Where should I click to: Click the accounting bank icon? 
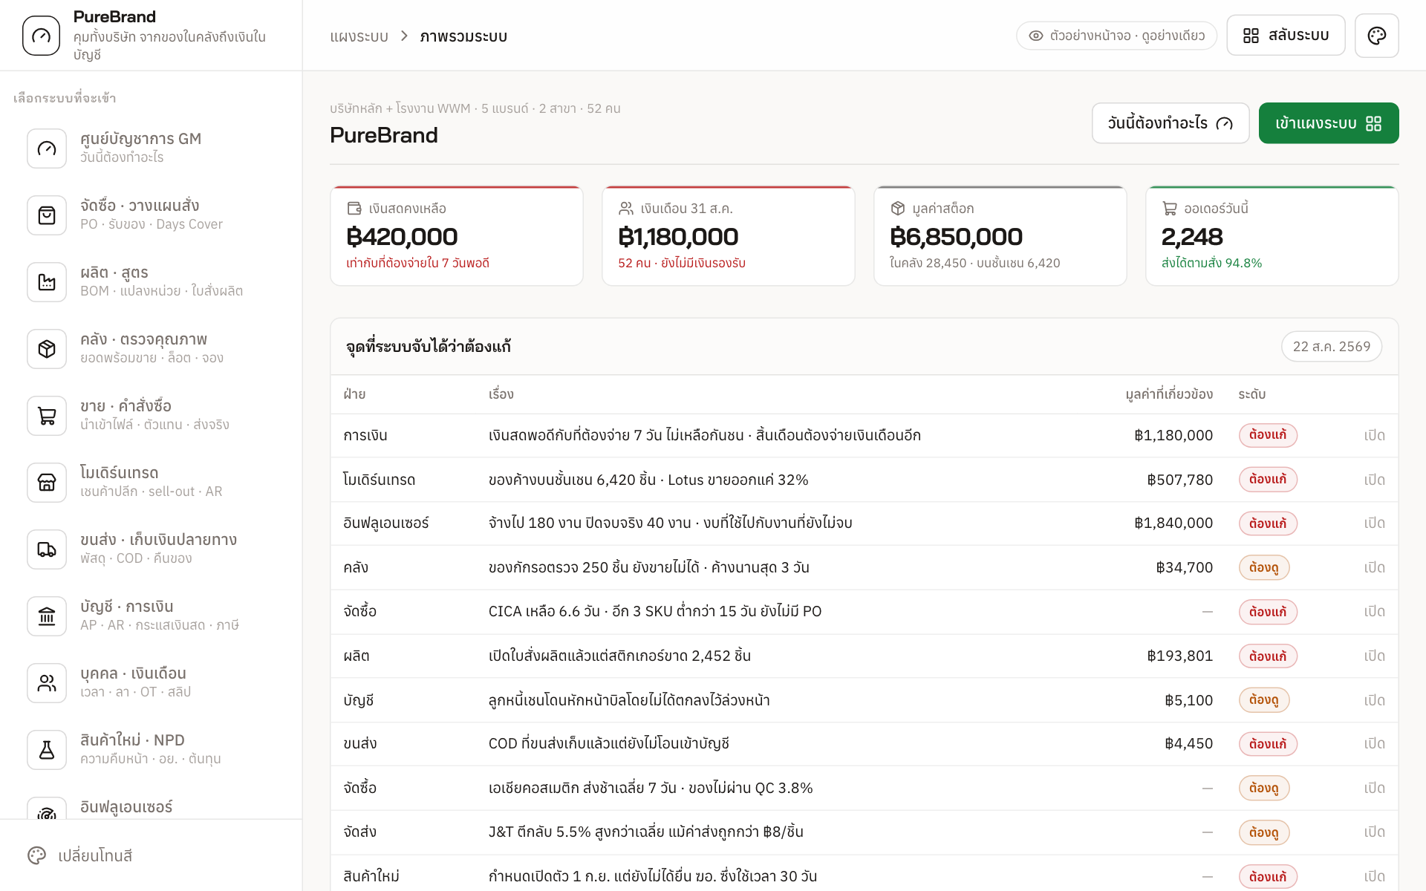47,616
